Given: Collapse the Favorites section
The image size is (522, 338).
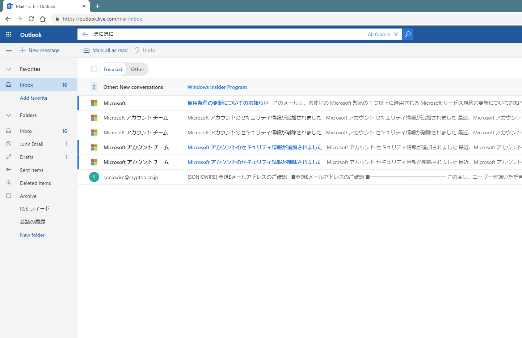Looking at the screenshot, I should click(x=9, y=69).
